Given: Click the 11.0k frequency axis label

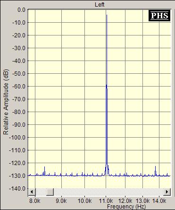Looking at the screenshot, I should [106, 201].
